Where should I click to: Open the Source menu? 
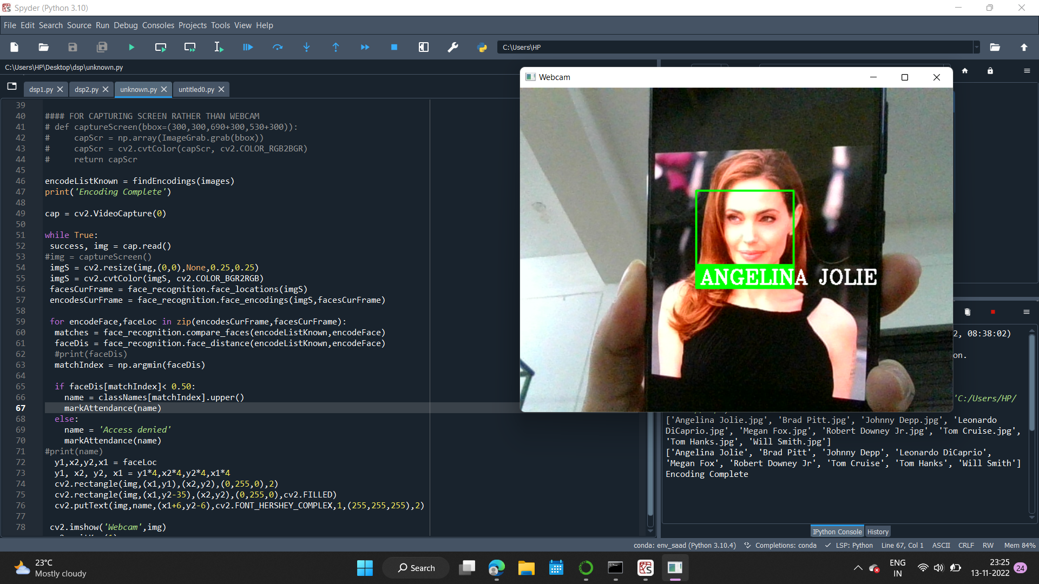[x=79, y=25]
